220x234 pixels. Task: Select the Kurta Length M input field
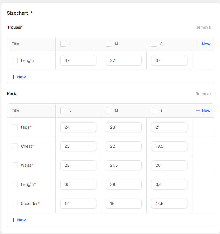[124, 184]
